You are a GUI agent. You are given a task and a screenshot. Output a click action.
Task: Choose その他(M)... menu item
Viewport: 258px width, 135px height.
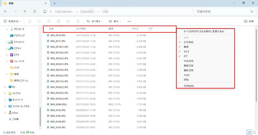pos(189,86)
